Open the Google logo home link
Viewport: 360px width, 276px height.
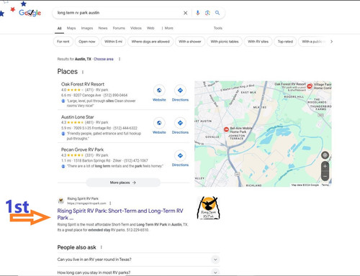[x=30, y=13]
